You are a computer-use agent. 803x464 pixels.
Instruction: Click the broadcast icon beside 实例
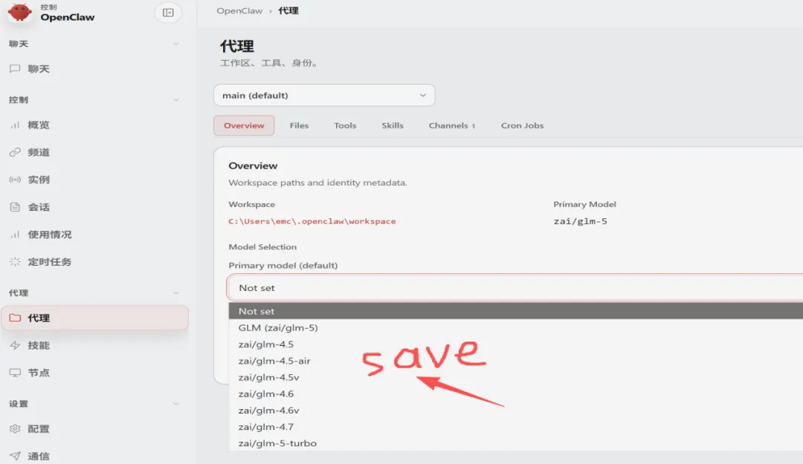(x=15, y=180)
